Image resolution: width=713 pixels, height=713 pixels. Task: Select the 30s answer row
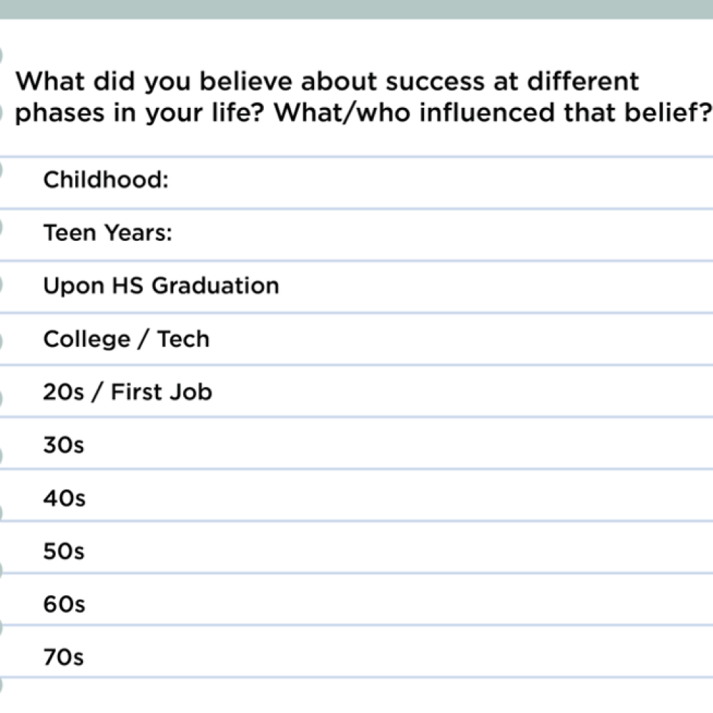click(x=356, y=443)
